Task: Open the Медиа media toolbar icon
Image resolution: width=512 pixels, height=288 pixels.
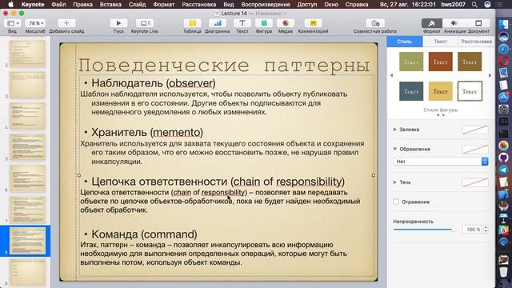Action: tap(286, 23)
